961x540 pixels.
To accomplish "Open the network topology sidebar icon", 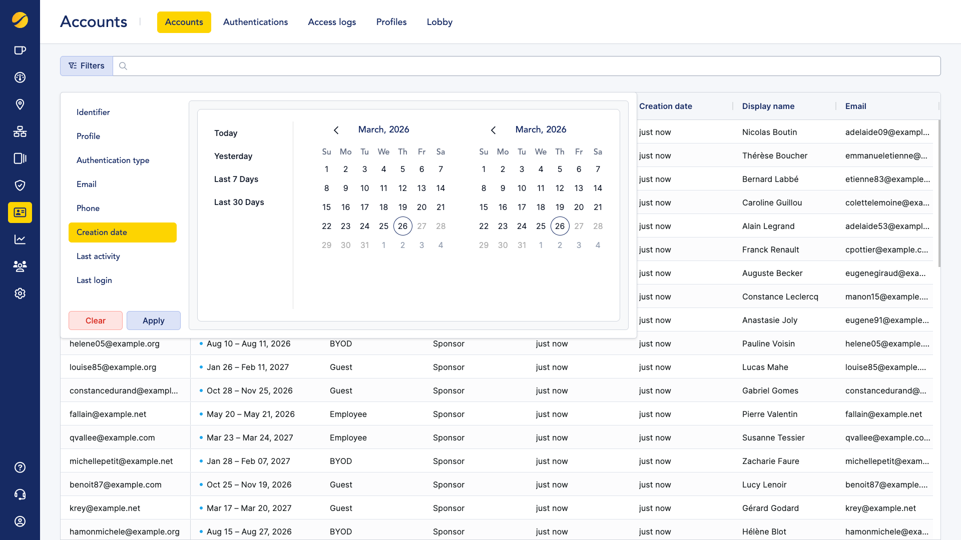I will coord(20,131).
